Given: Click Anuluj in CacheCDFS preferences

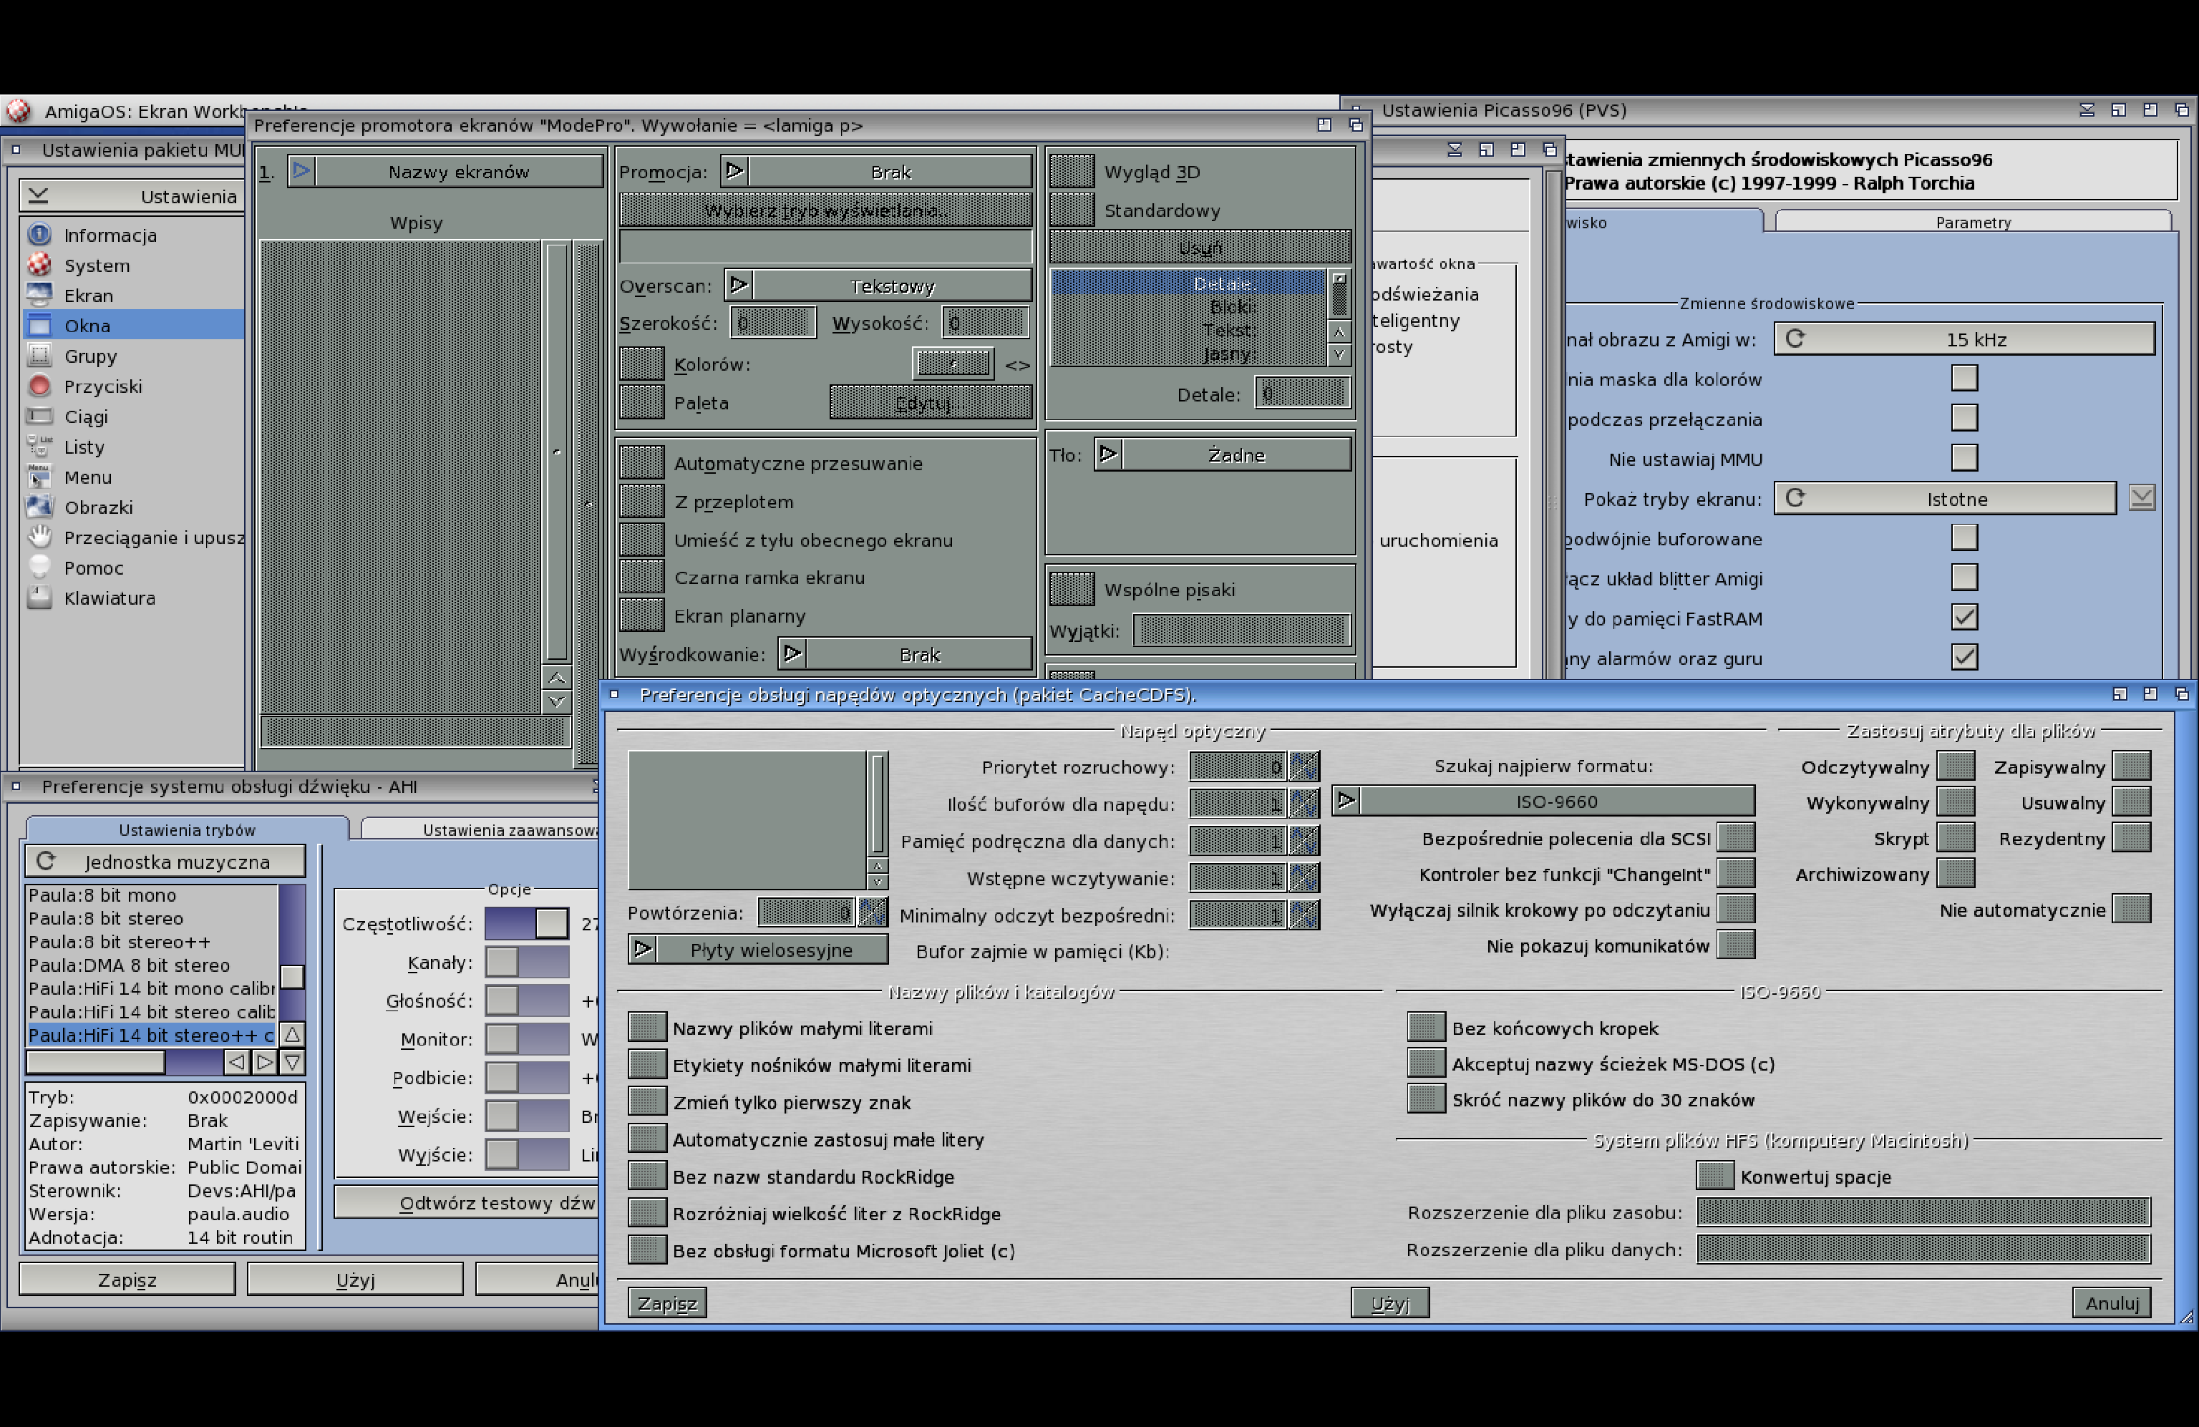Looking at the screenshot, I should 2112,1302.
